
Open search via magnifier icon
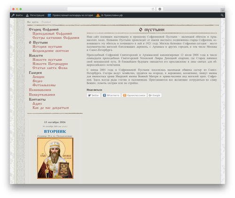click(x=222, y=15)
